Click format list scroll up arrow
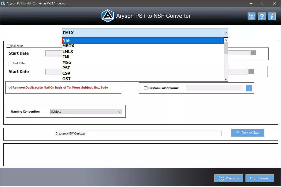281x187 pixels. 226,40
